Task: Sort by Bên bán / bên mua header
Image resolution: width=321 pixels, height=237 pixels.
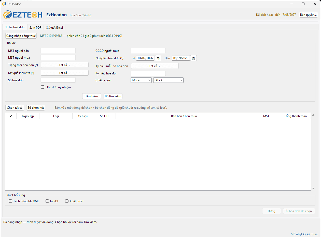Action: (184, 116)
